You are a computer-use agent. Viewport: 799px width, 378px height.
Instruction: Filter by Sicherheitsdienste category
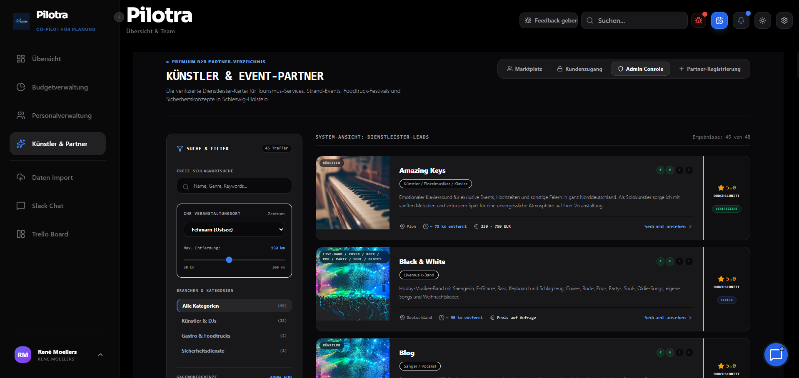point(234,351)
